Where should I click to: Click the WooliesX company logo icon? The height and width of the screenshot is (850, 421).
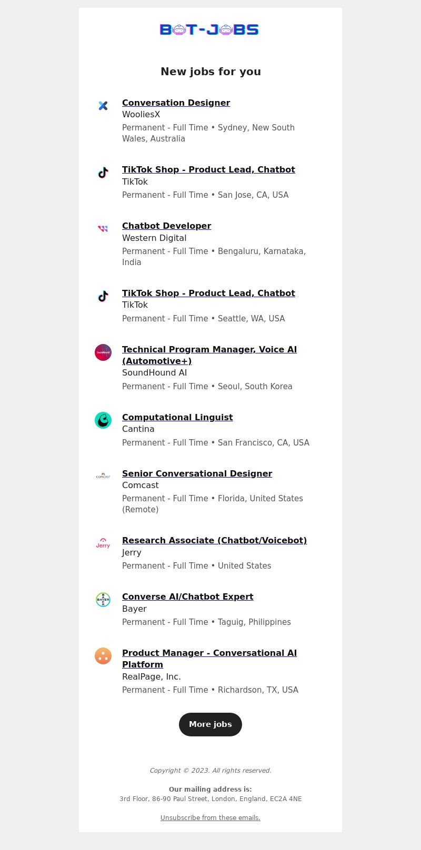point(103,106)
